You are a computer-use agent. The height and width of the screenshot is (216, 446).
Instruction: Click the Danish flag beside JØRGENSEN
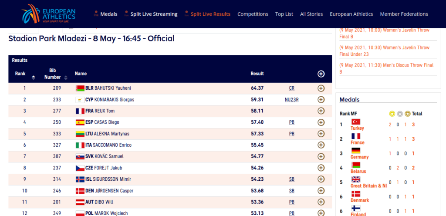click(80, 191)
